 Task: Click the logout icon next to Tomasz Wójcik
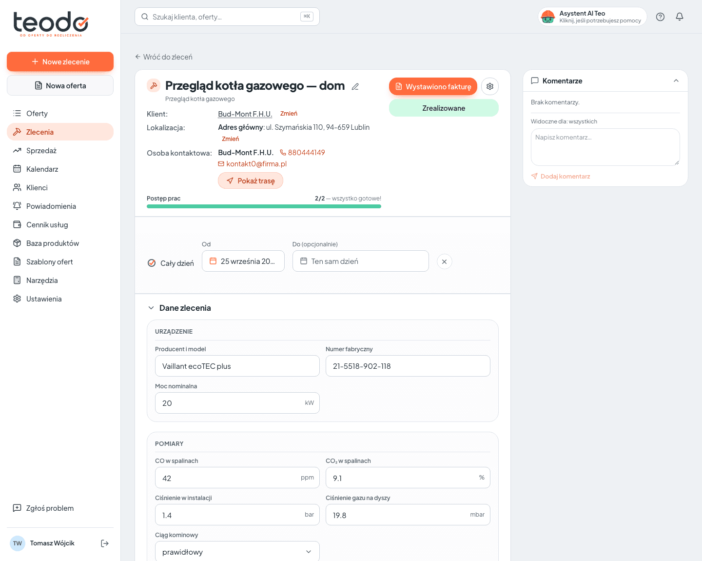(105, 543)
